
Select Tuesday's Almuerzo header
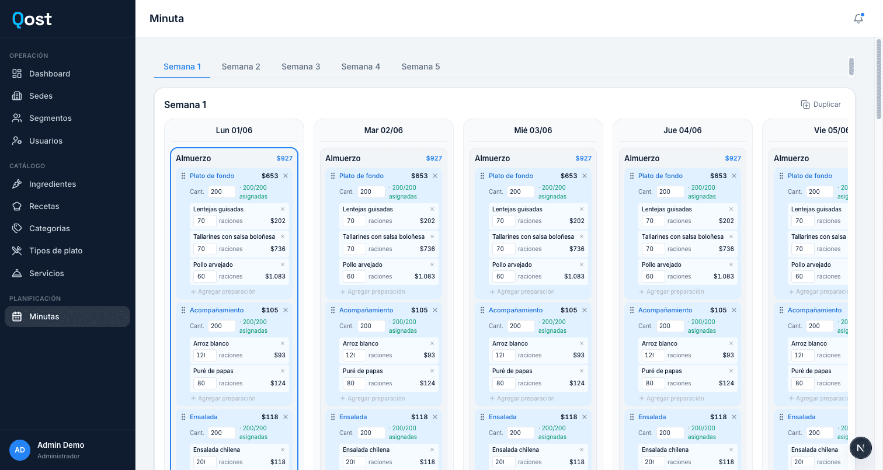344,158
